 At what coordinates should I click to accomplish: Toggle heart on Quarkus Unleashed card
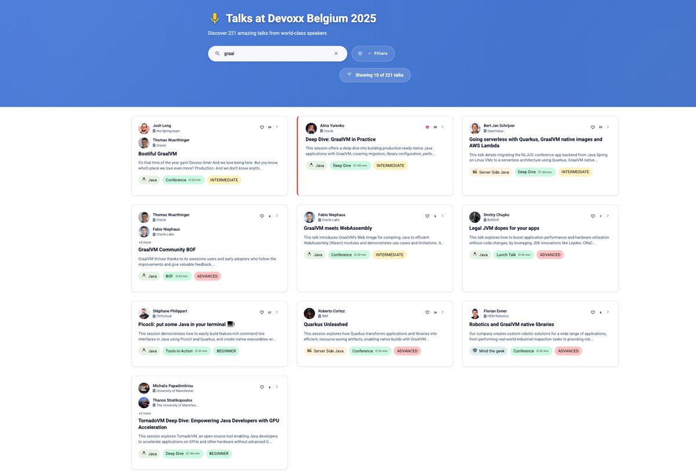point(427,312)
